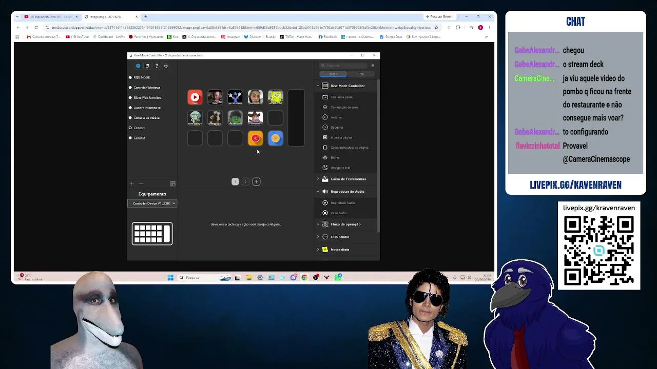This screenshot has width=657, height=369.
Task: Click the controller device layout thumbnail
Action: (x=152, y=234)
